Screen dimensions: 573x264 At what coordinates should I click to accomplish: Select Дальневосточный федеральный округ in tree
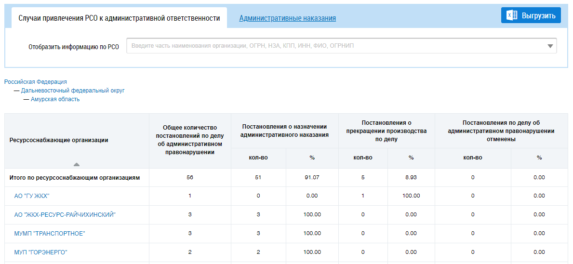pos(73,91)
